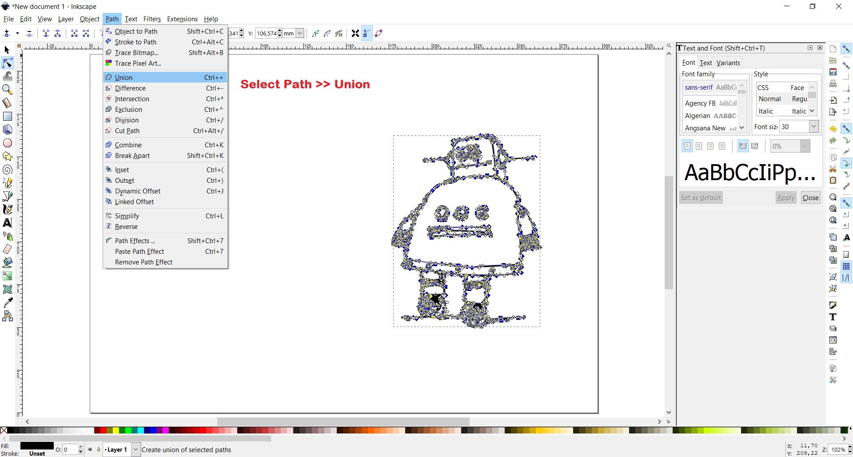
Task: Choose the Dropper color picker tool
Action: coord(7,303)
